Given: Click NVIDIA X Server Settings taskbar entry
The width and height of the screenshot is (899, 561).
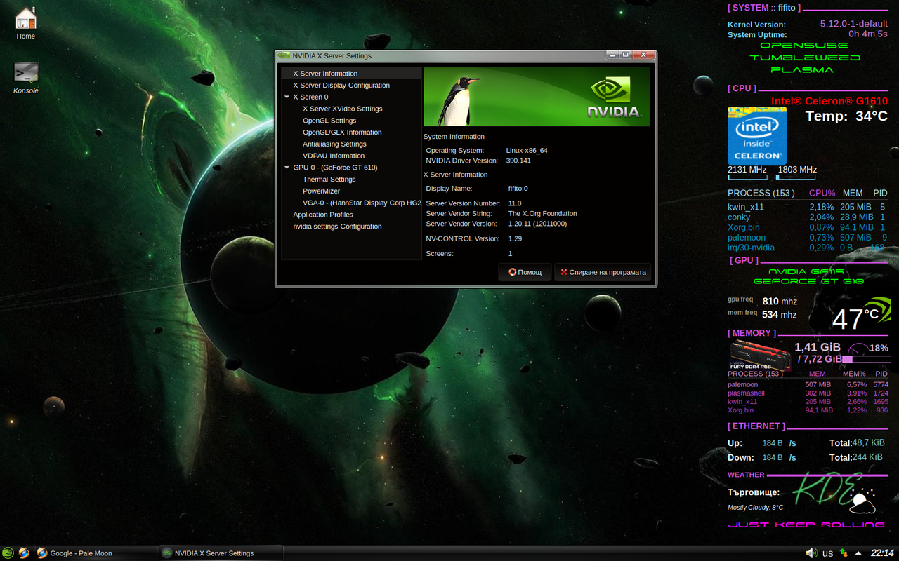Looking at the screenshot, I should point(221,553).
